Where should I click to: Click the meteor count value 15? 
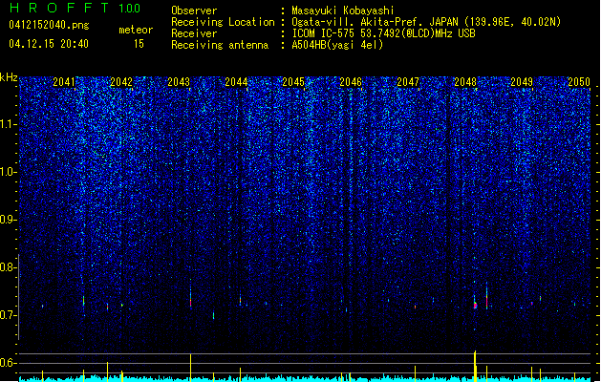139,44
